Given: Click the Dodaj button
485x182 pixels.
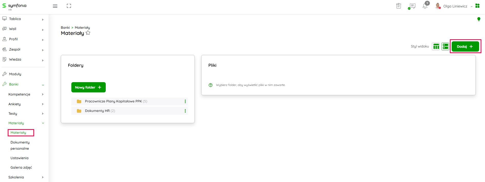Looking at the screenshot, I should pyautogui.click(x=465, y=46).
